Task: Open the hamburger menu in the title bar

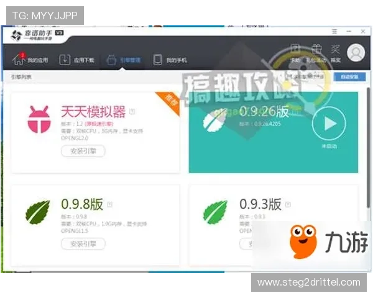Action: [x=334, y=31]
